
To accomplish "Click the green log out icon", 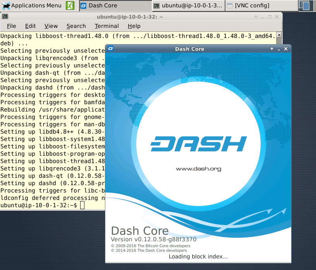I will (70, 5).
